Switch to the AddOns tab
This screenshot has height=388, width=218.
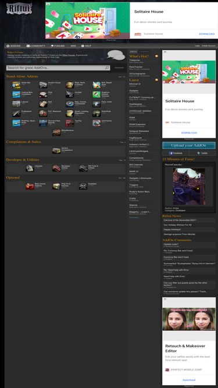pos(134,51)
